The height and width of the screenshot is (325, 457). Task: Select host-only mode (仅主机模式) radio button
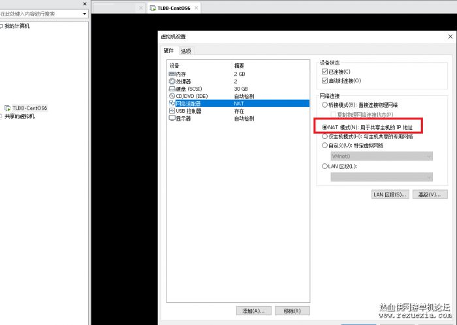[x=324, y=136]
